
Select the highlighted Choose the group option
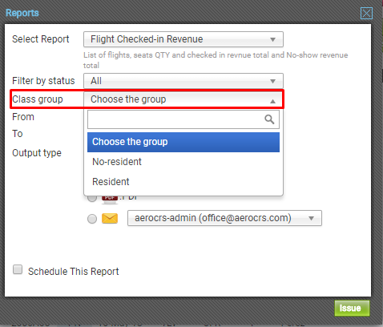point(183,142)
